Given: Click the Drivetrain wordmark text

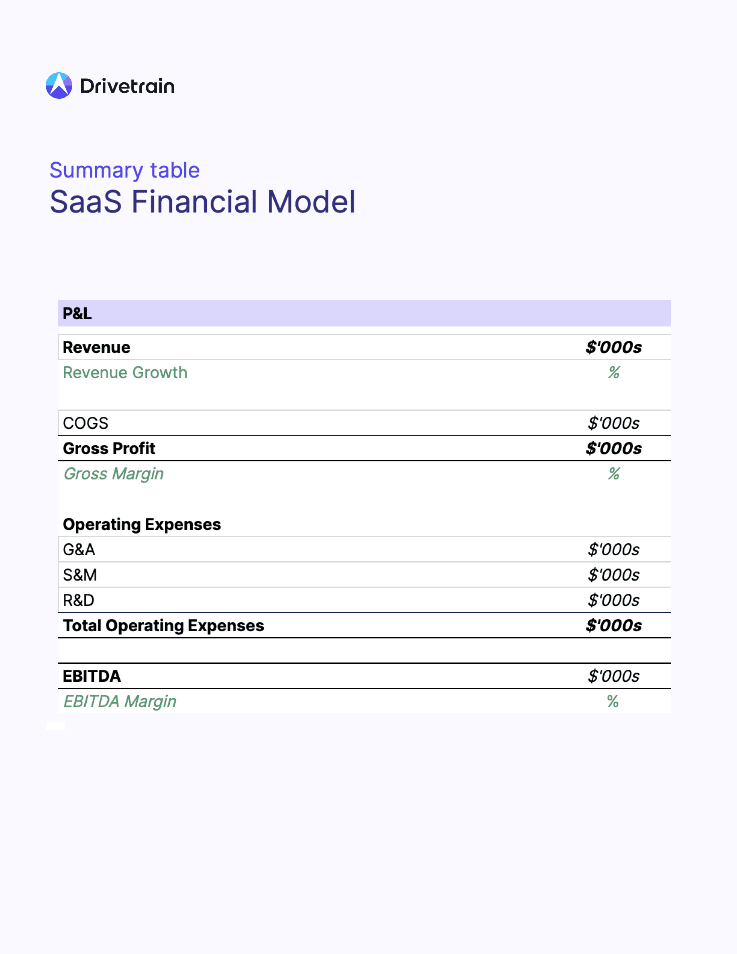Looking at the screenshot, I should click(128, 86).
